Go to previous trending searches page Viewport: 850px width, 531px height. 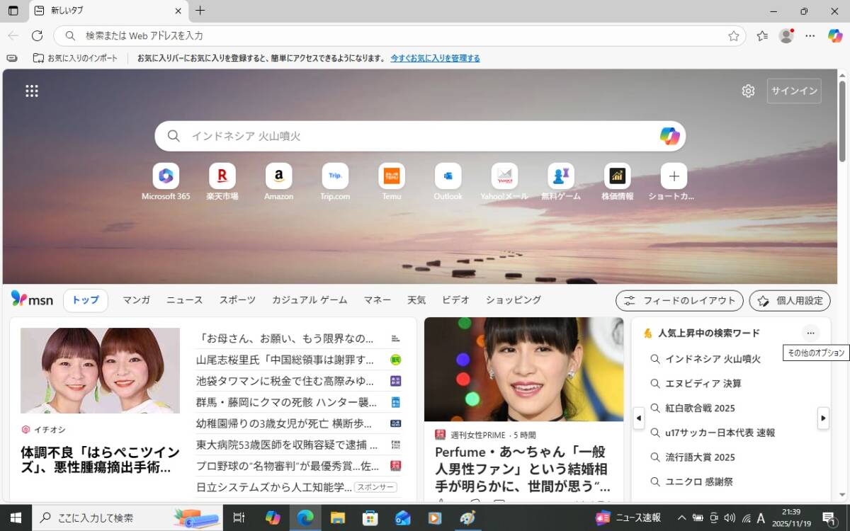pos(638,418)
